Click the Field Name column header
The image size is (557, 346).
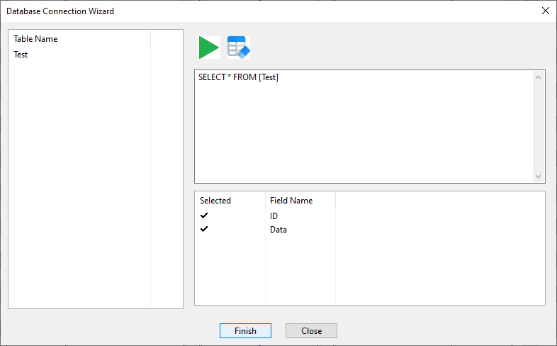[300, 201]
